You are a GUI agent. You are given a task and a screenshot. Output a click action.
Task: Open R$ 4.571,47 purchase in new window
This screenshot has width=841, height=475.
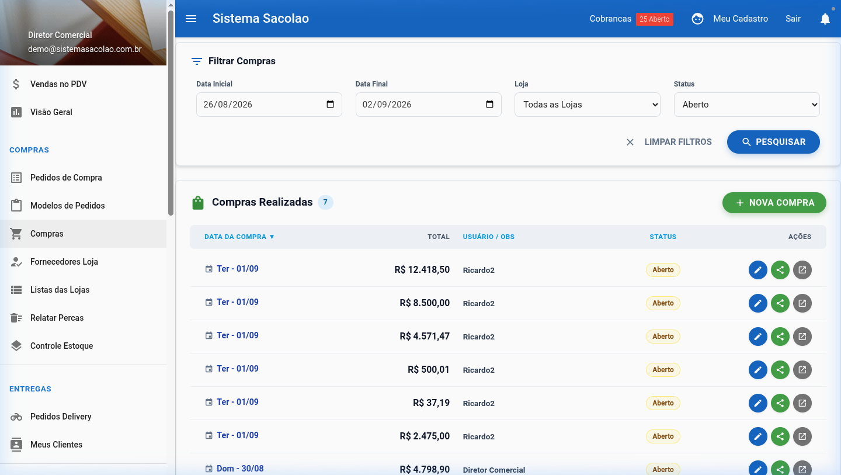click(x=802, y=337)
